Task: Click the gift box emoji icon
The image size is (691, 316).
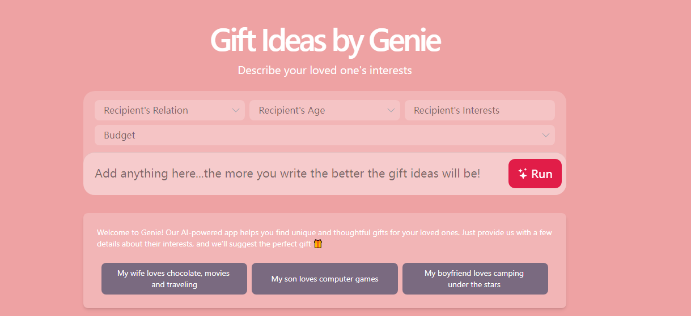Action: click(x=318, y=244)
